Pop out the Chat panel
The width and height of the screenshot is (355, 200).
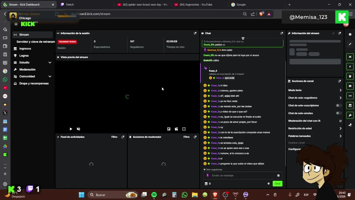282,33
